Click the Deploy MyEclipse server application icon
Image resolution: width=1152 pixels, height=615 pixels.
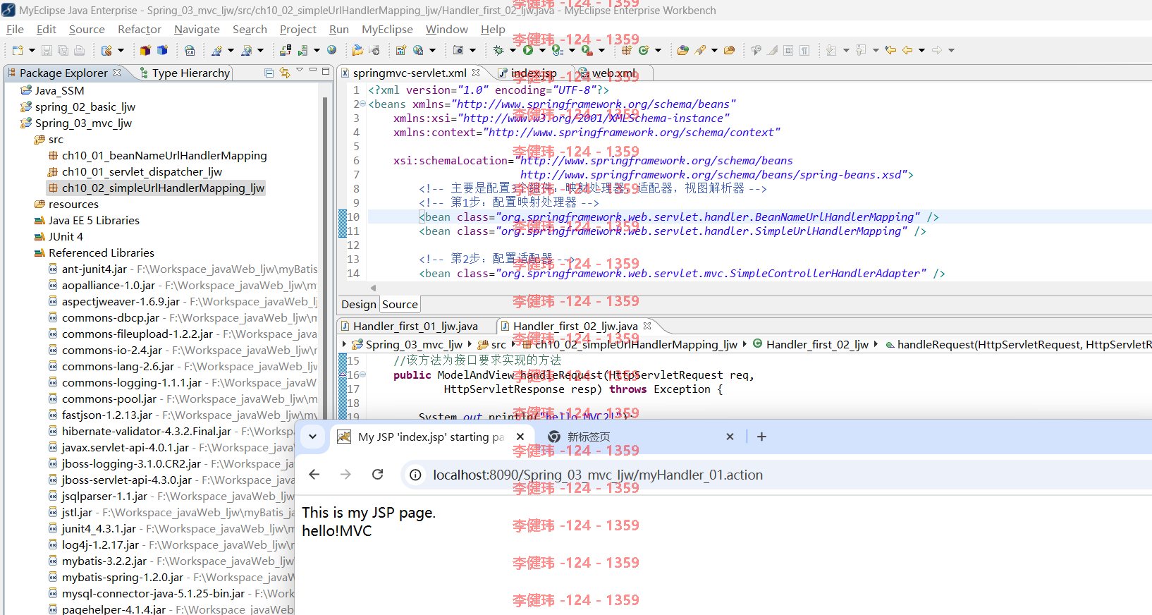[x=285, y=50]
